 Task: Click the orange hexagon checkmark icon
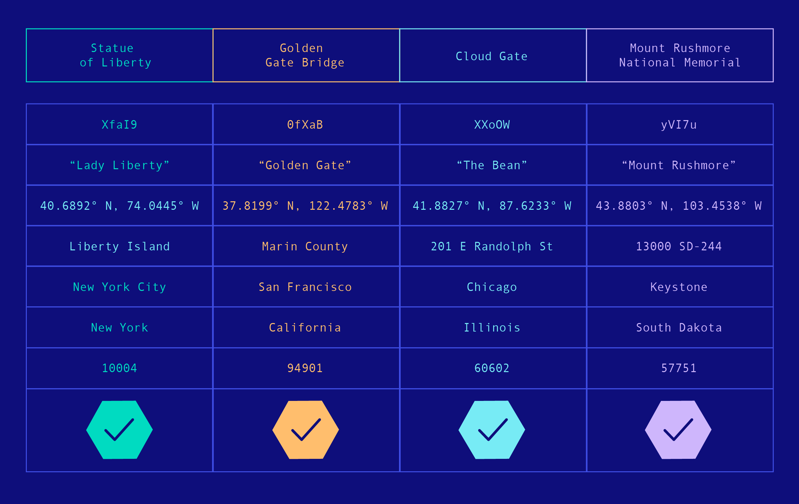tap(305, 430)
